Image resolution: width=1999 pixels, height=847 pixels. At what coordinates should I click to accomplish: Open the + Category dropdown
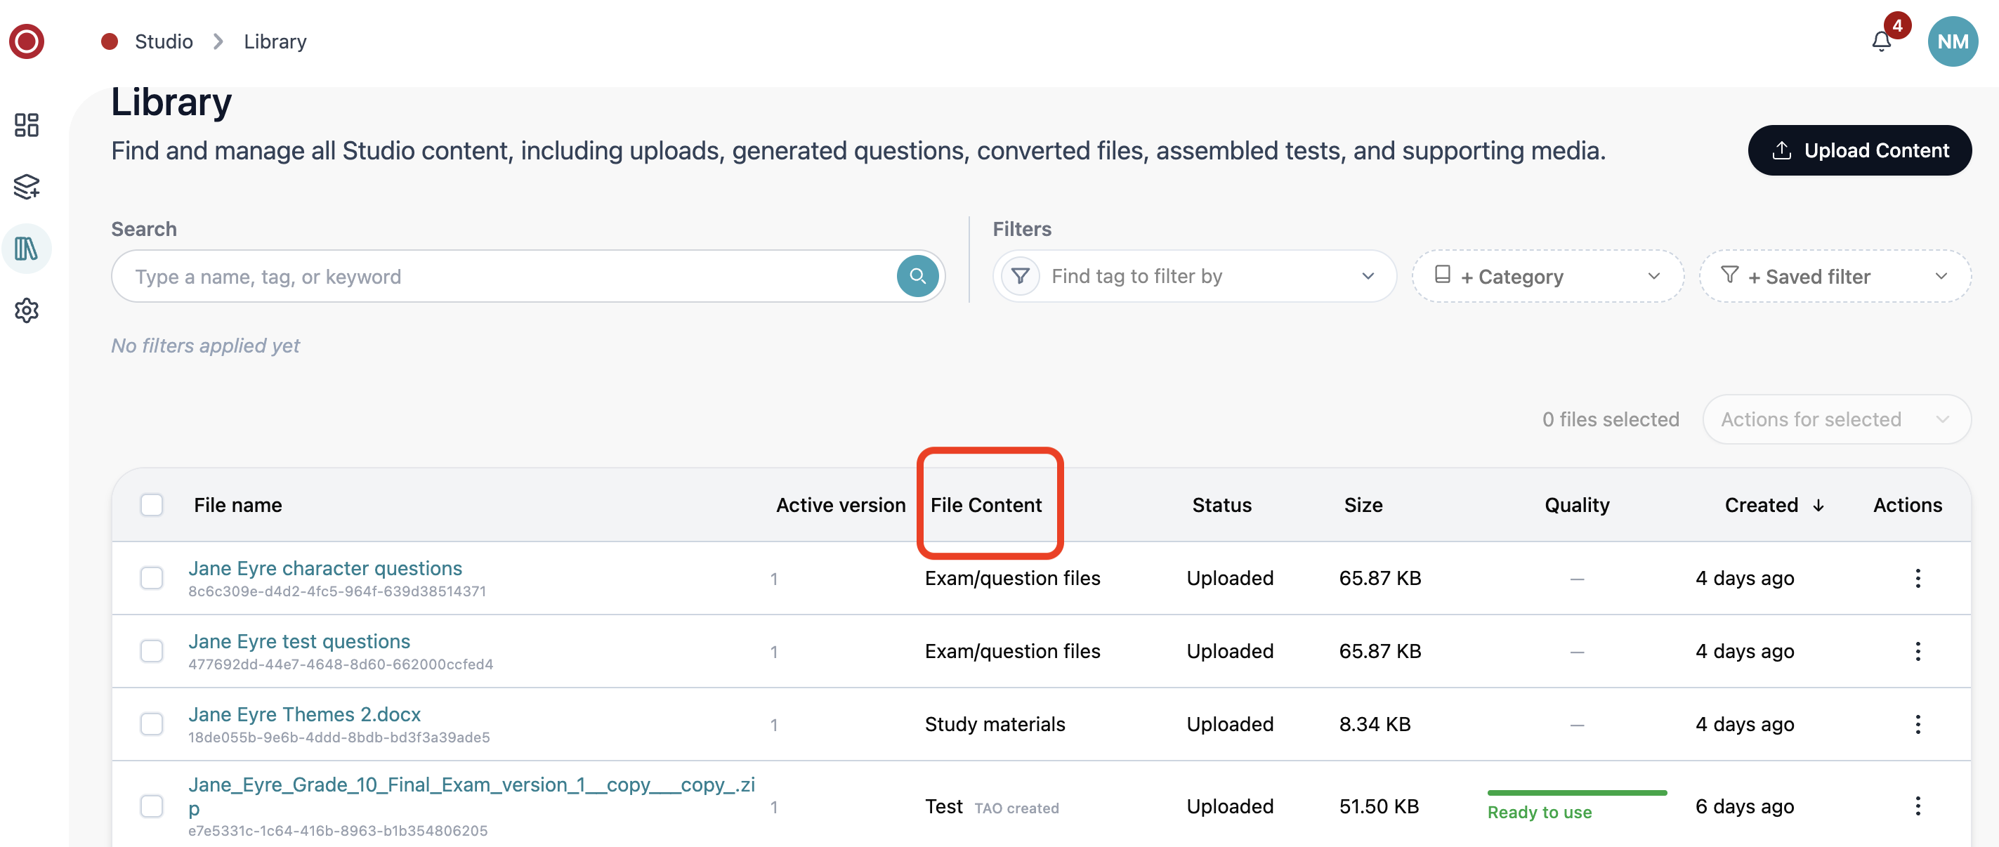click(x=1548, y=276)
